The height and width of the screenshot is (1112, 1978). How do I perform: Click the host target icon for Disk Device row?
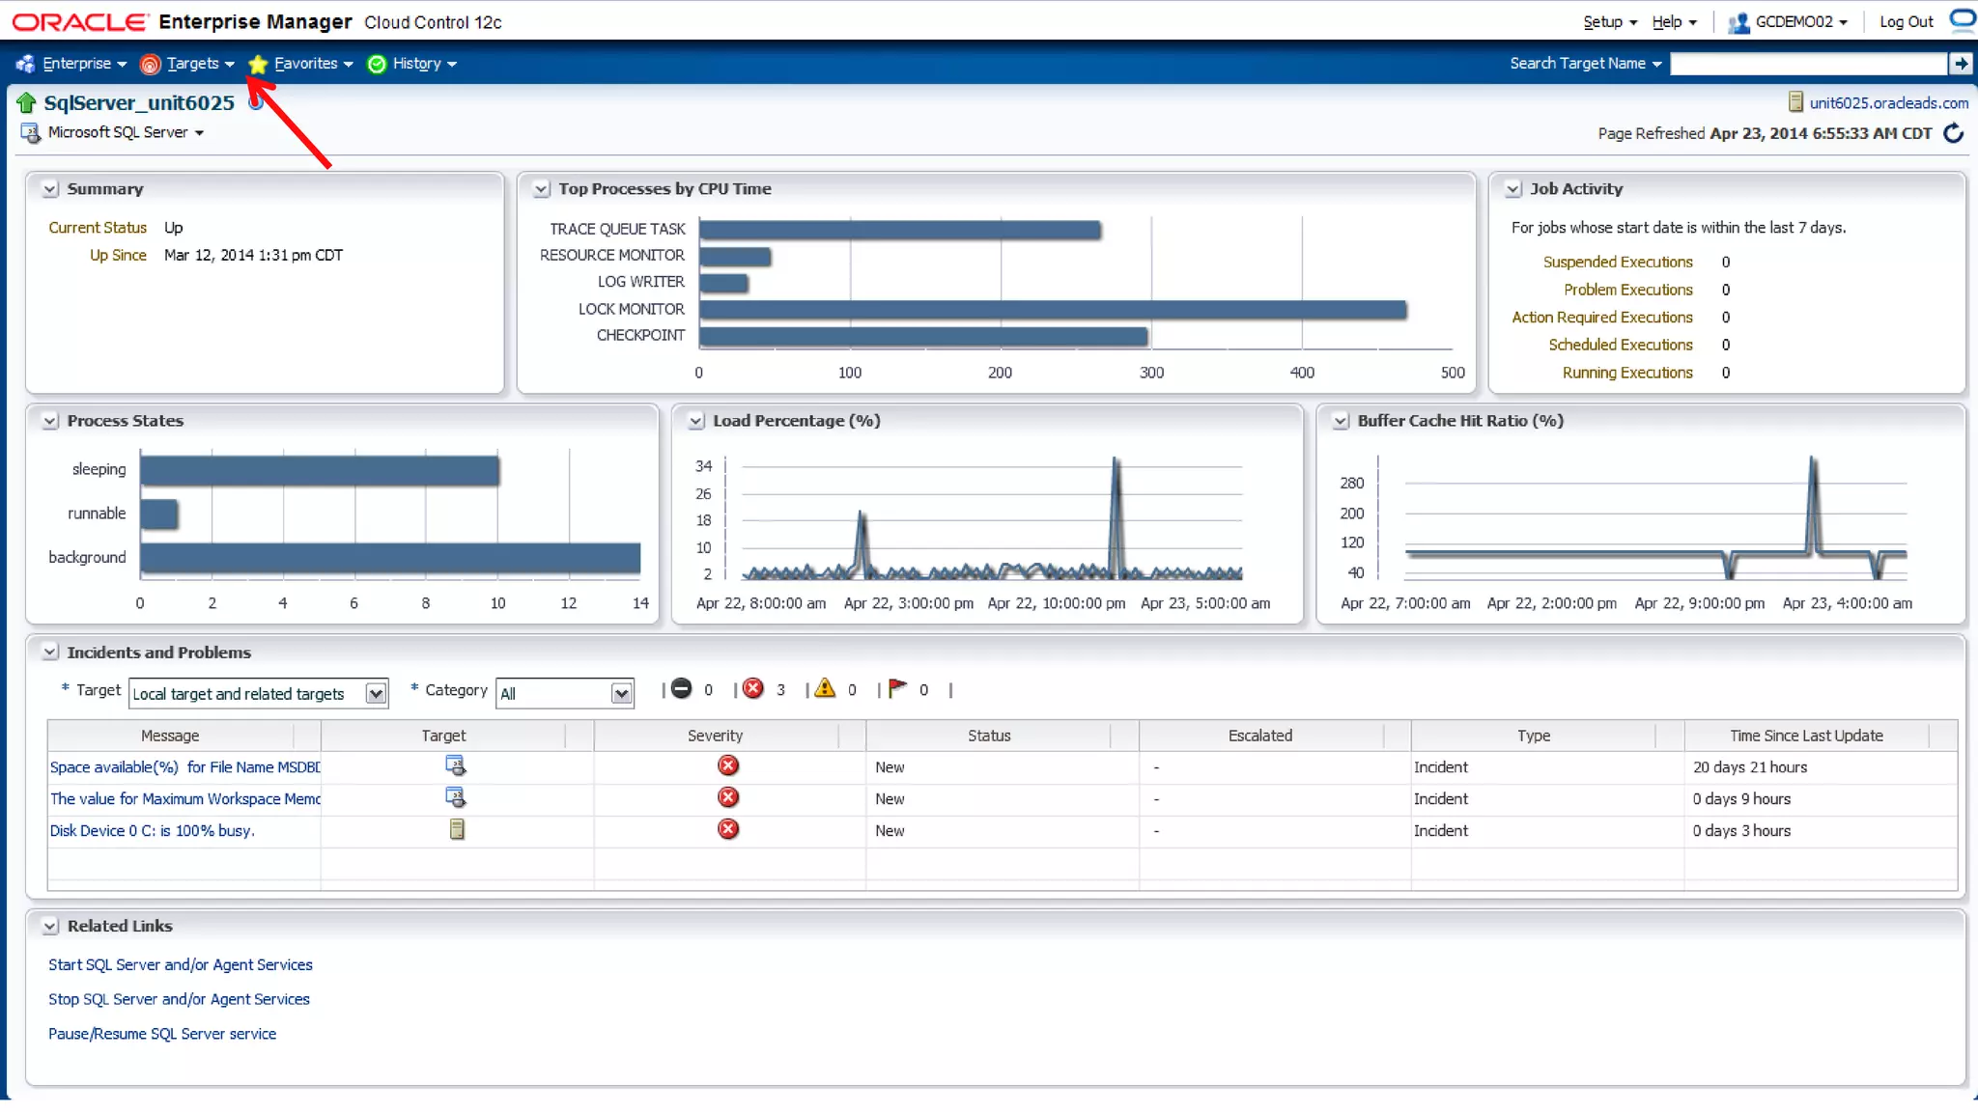[x=457, y=829]
